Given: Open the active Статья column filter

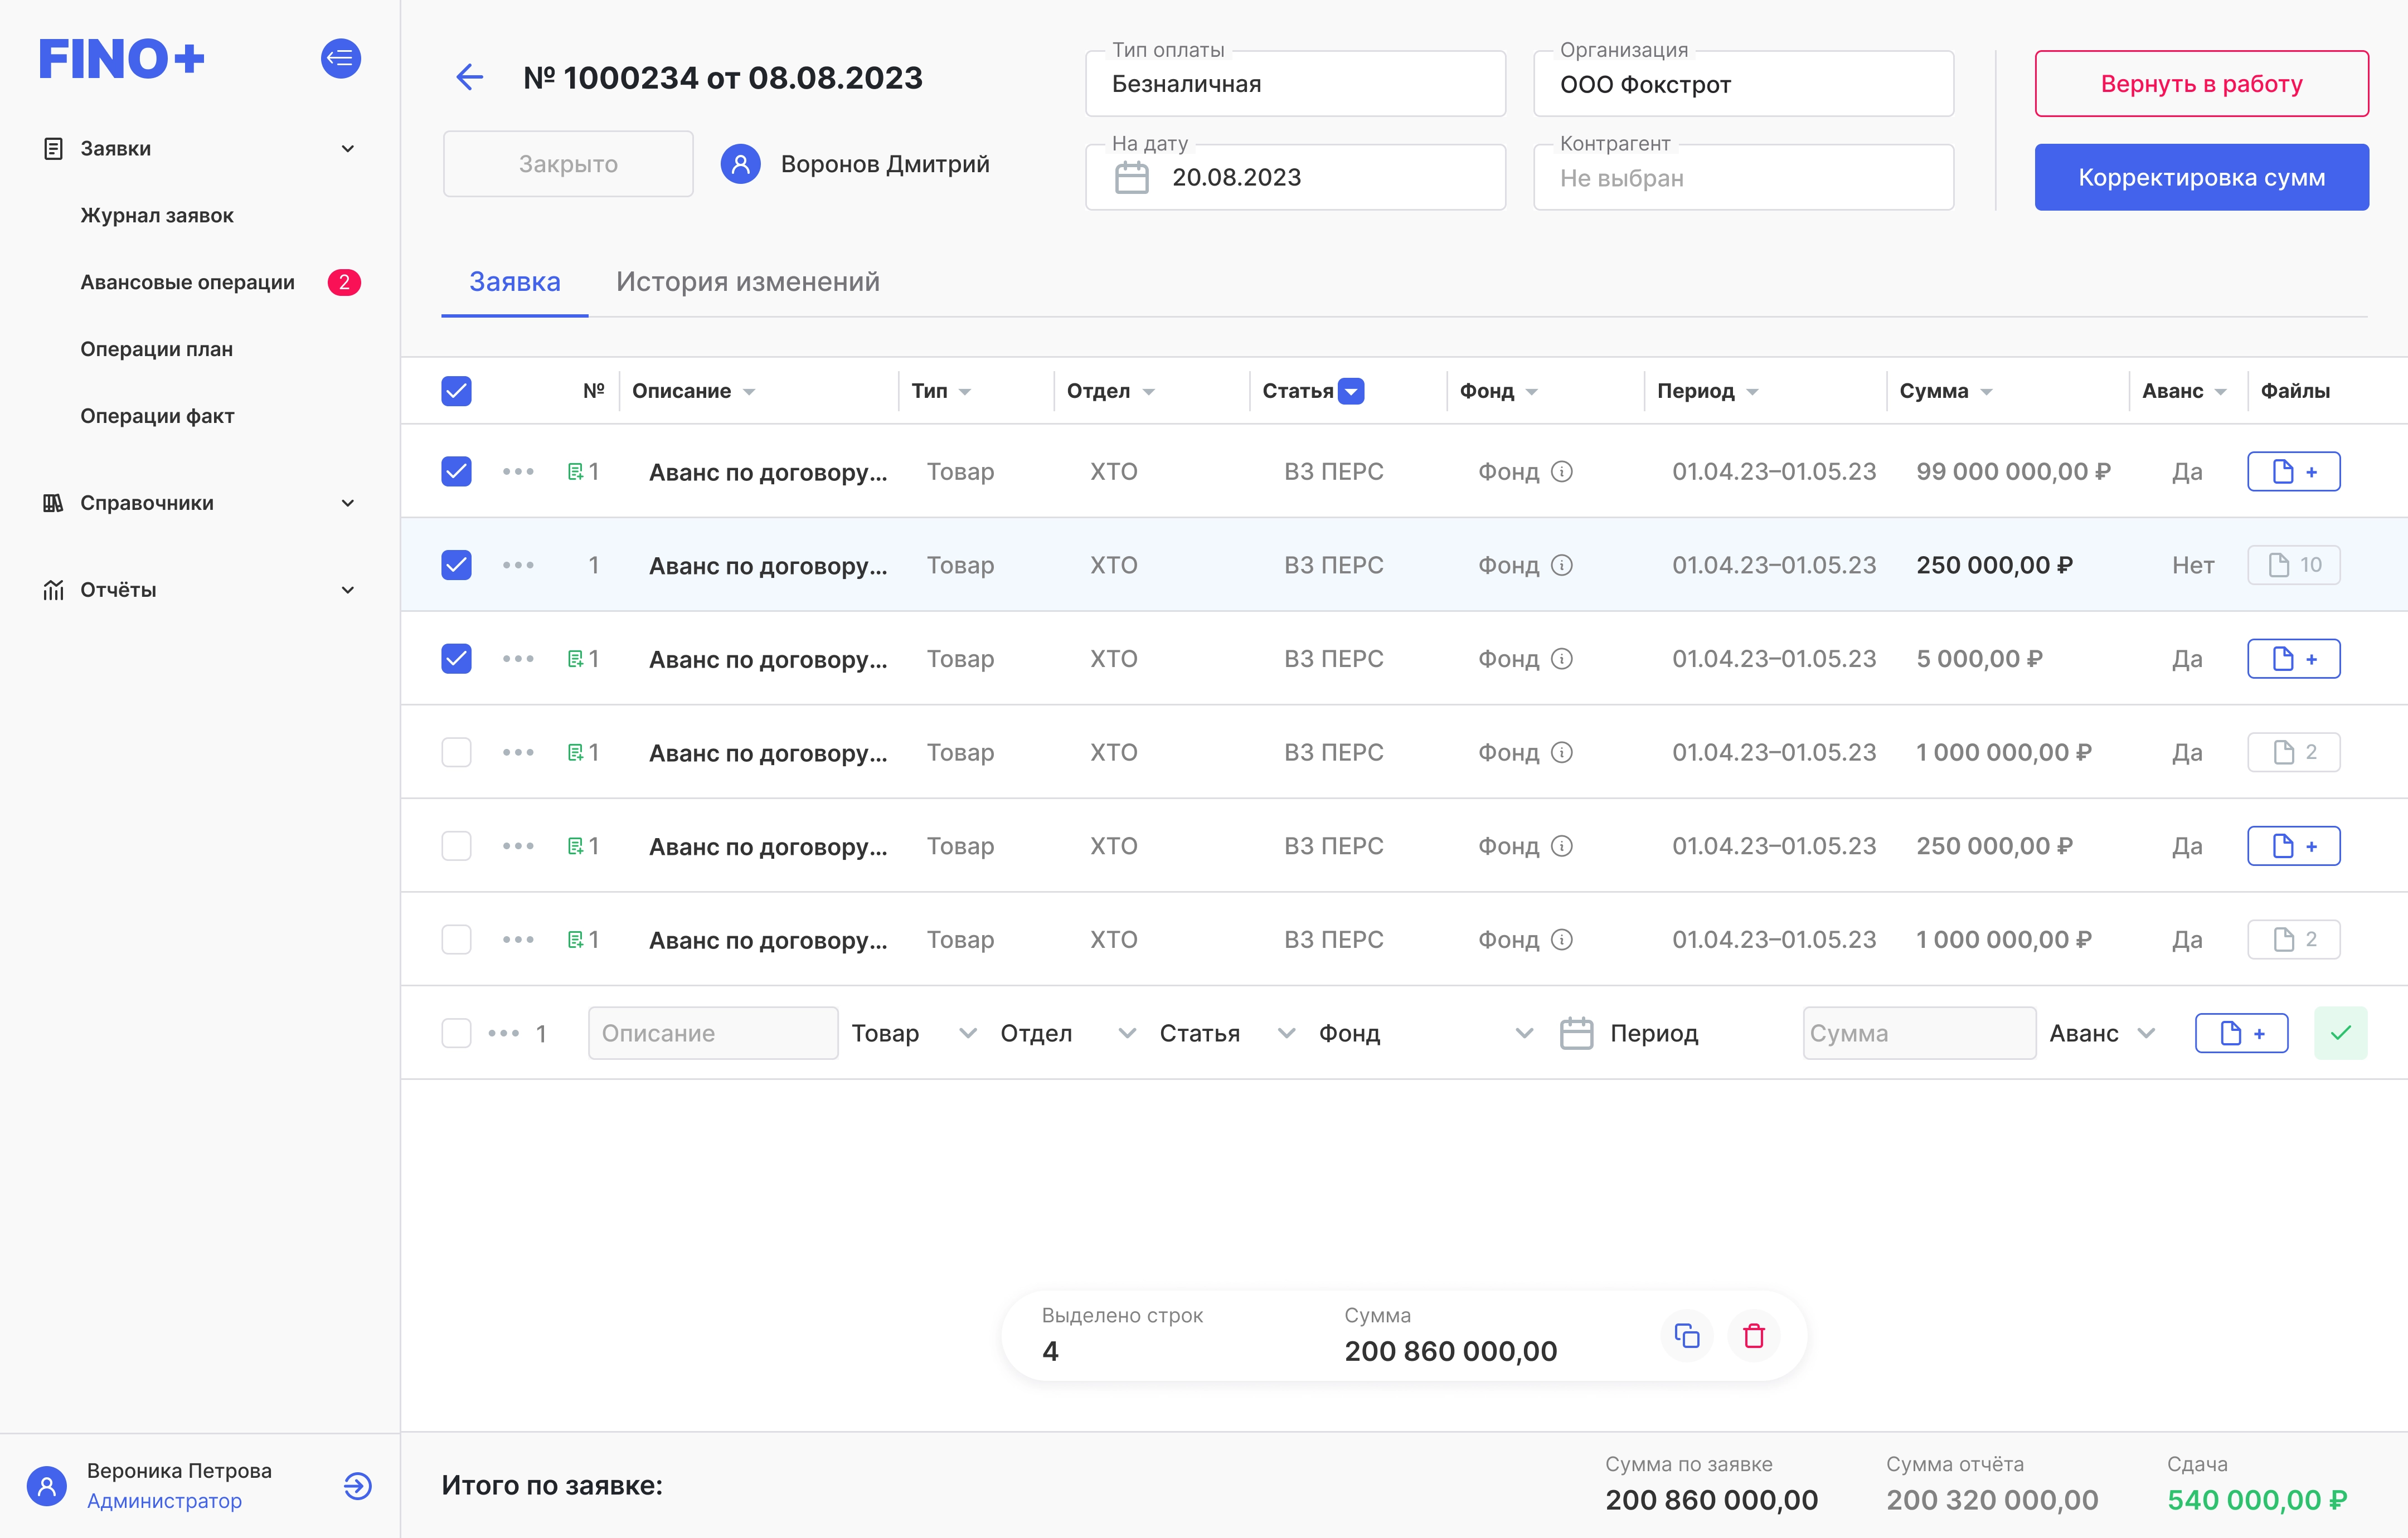Looking at the screenshot, I should point(1351,391).
